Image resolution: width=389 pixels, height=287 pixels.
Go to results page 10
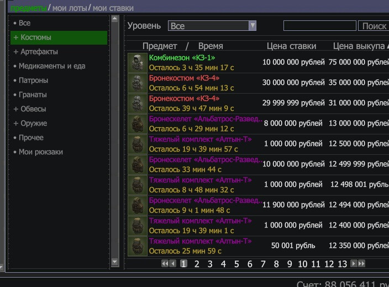click(x=303, y=264)
